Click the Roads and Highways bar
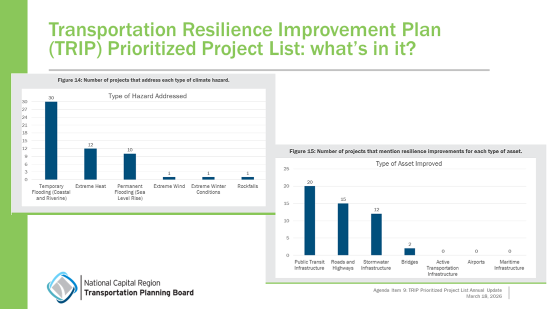The width and height of the screenshot is (550, 309). pos(343,228)
